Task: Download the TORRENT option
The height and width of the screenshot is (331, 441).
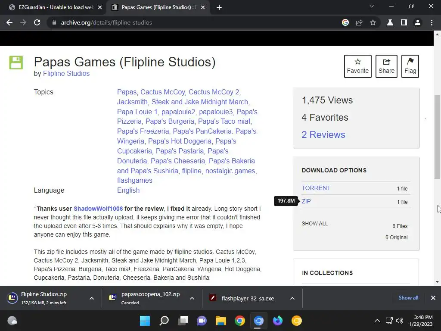Action: [316, 188]
